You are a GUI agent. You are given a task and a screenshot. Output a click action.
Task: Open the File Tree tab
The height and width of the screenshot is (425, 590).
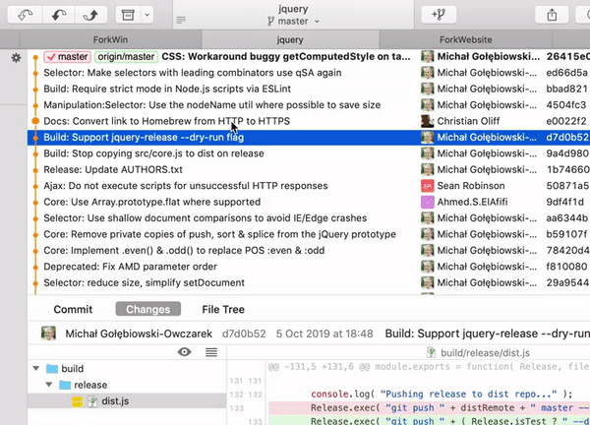tap(223, 310)
